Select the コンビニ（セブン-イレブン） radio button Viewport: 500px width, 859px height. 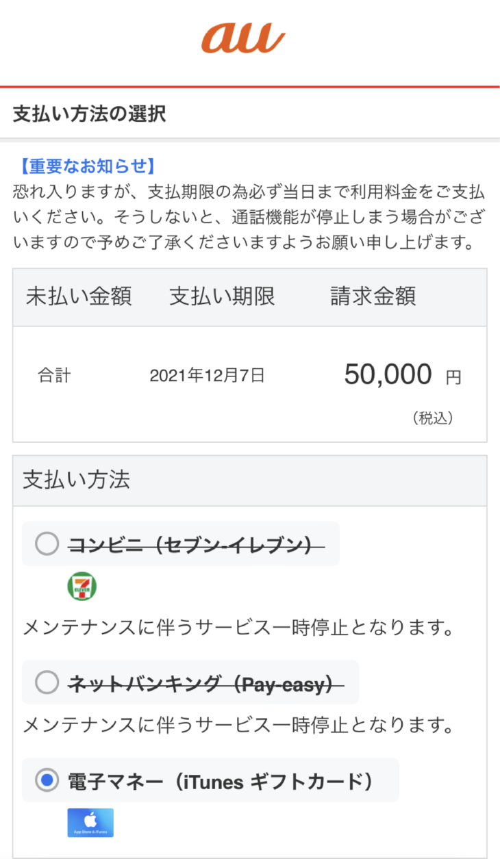[47, 544]
